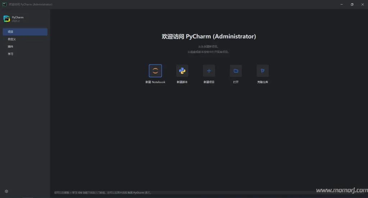Click the New Script (新建脚本) Python icon
368x198 pixels.
(x=182, y=71)
